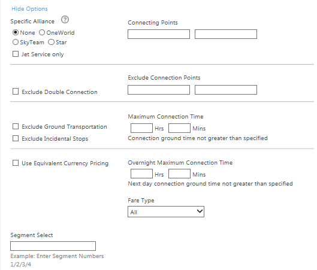Enable Jet Service only checkbox
Viewport: 317px width, 270px height.
tap(16, 54)
